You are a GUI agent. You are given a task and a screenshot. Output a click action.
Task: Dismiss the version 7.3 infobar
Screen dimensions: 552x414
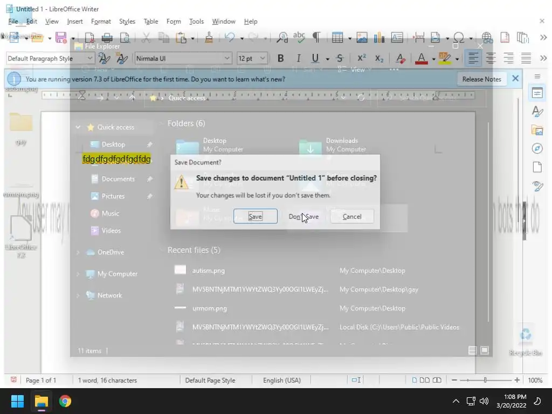[515, 79]
